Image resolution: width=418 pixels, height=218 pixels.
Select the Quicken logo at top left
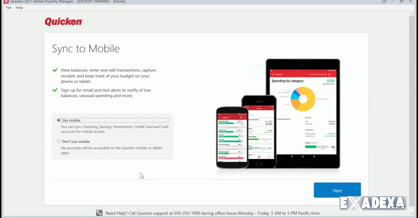point(63,22)
